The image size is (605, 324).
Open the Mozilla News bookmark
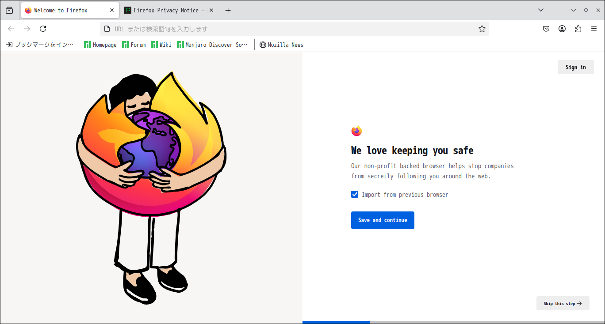pyautogui.click(x=282, y=45)
